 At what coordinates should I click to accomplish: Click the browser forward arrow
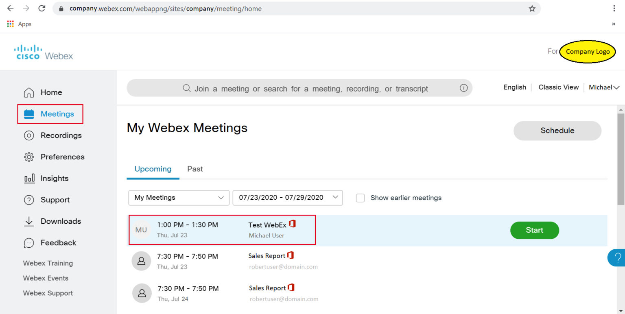pos(26,9)
